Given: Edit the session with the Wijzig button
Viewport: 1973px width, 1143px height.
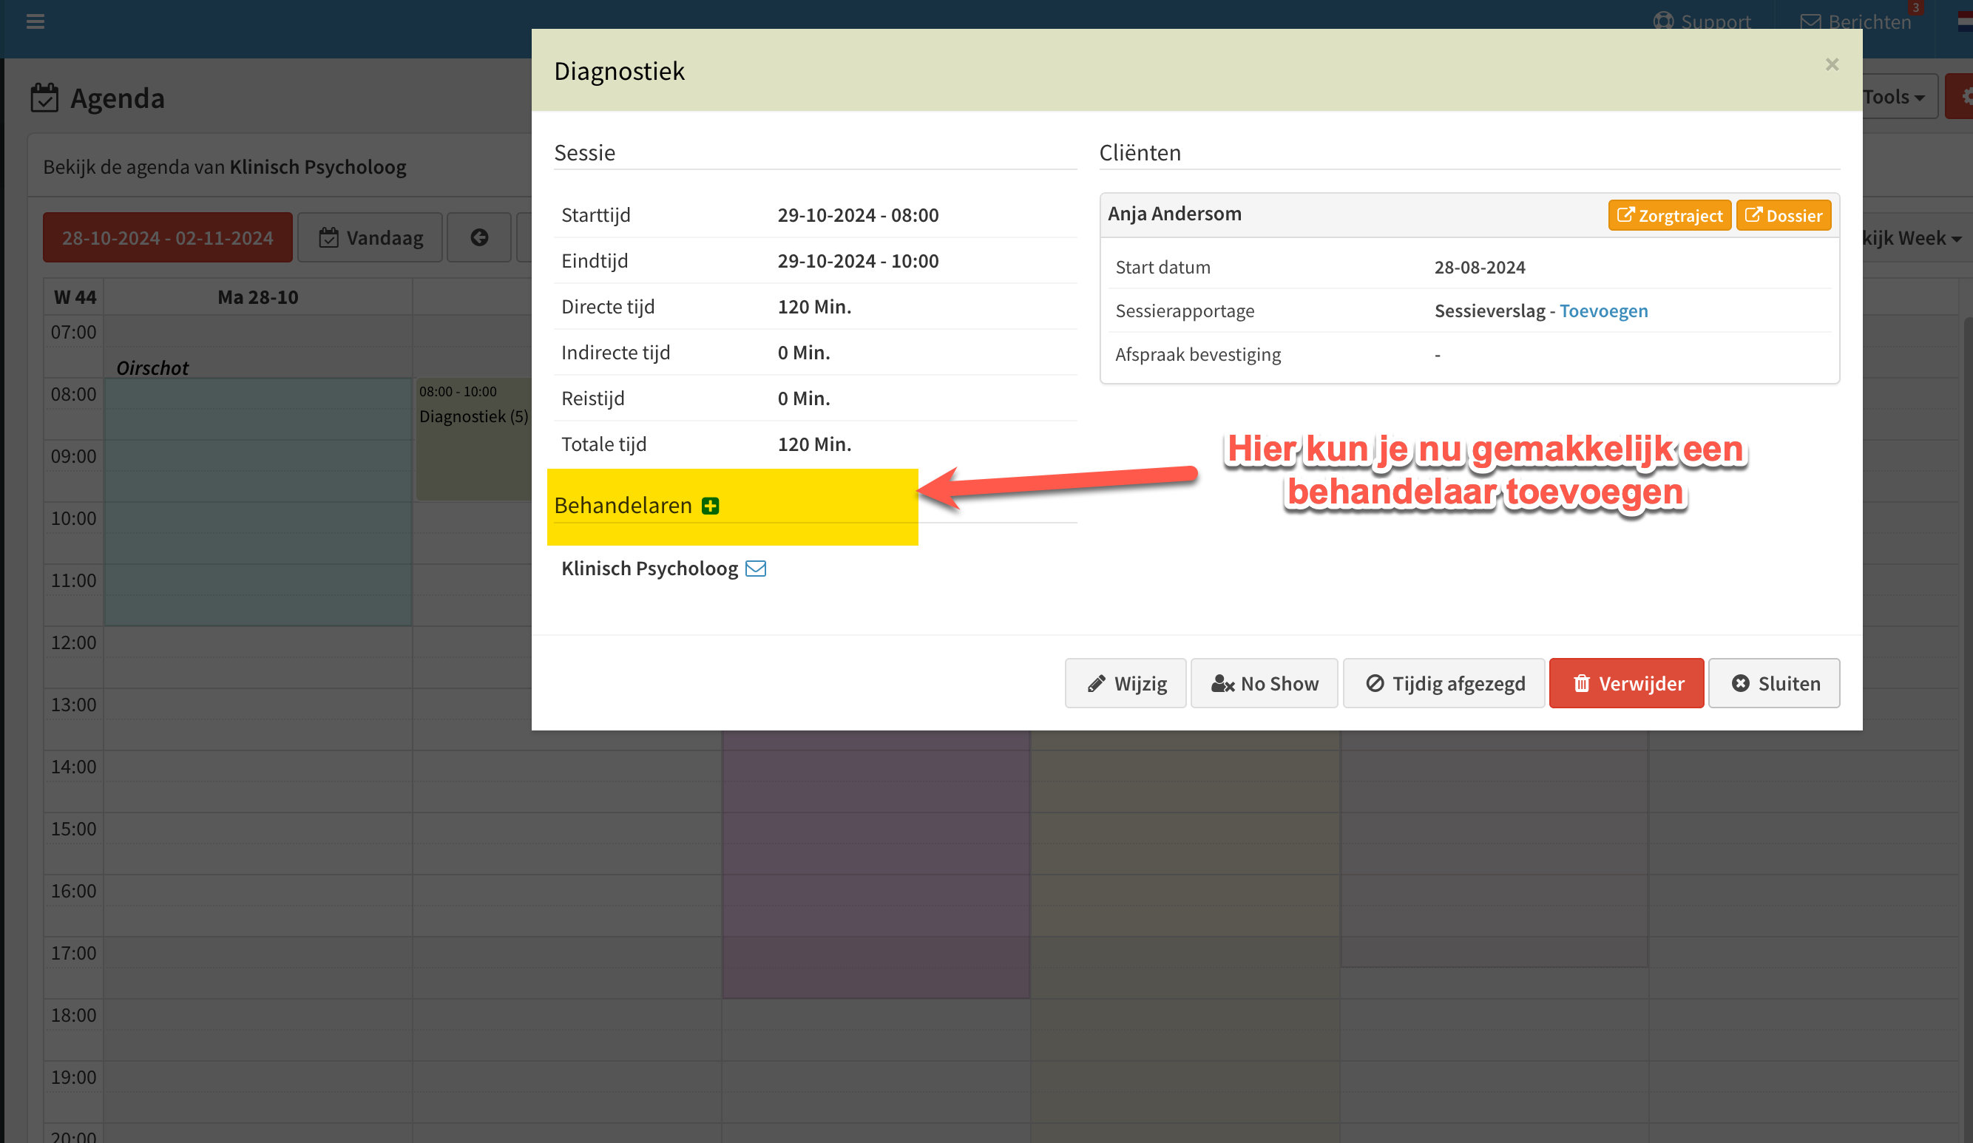Looking at the screenshot, I should [x=1125, y=683].
